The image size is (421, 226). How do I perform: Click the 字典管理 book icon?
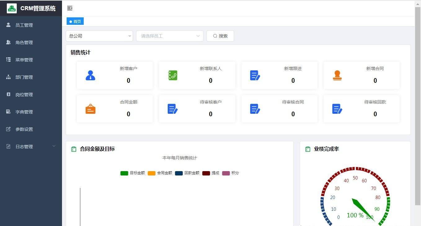click(x=8, y=112)
